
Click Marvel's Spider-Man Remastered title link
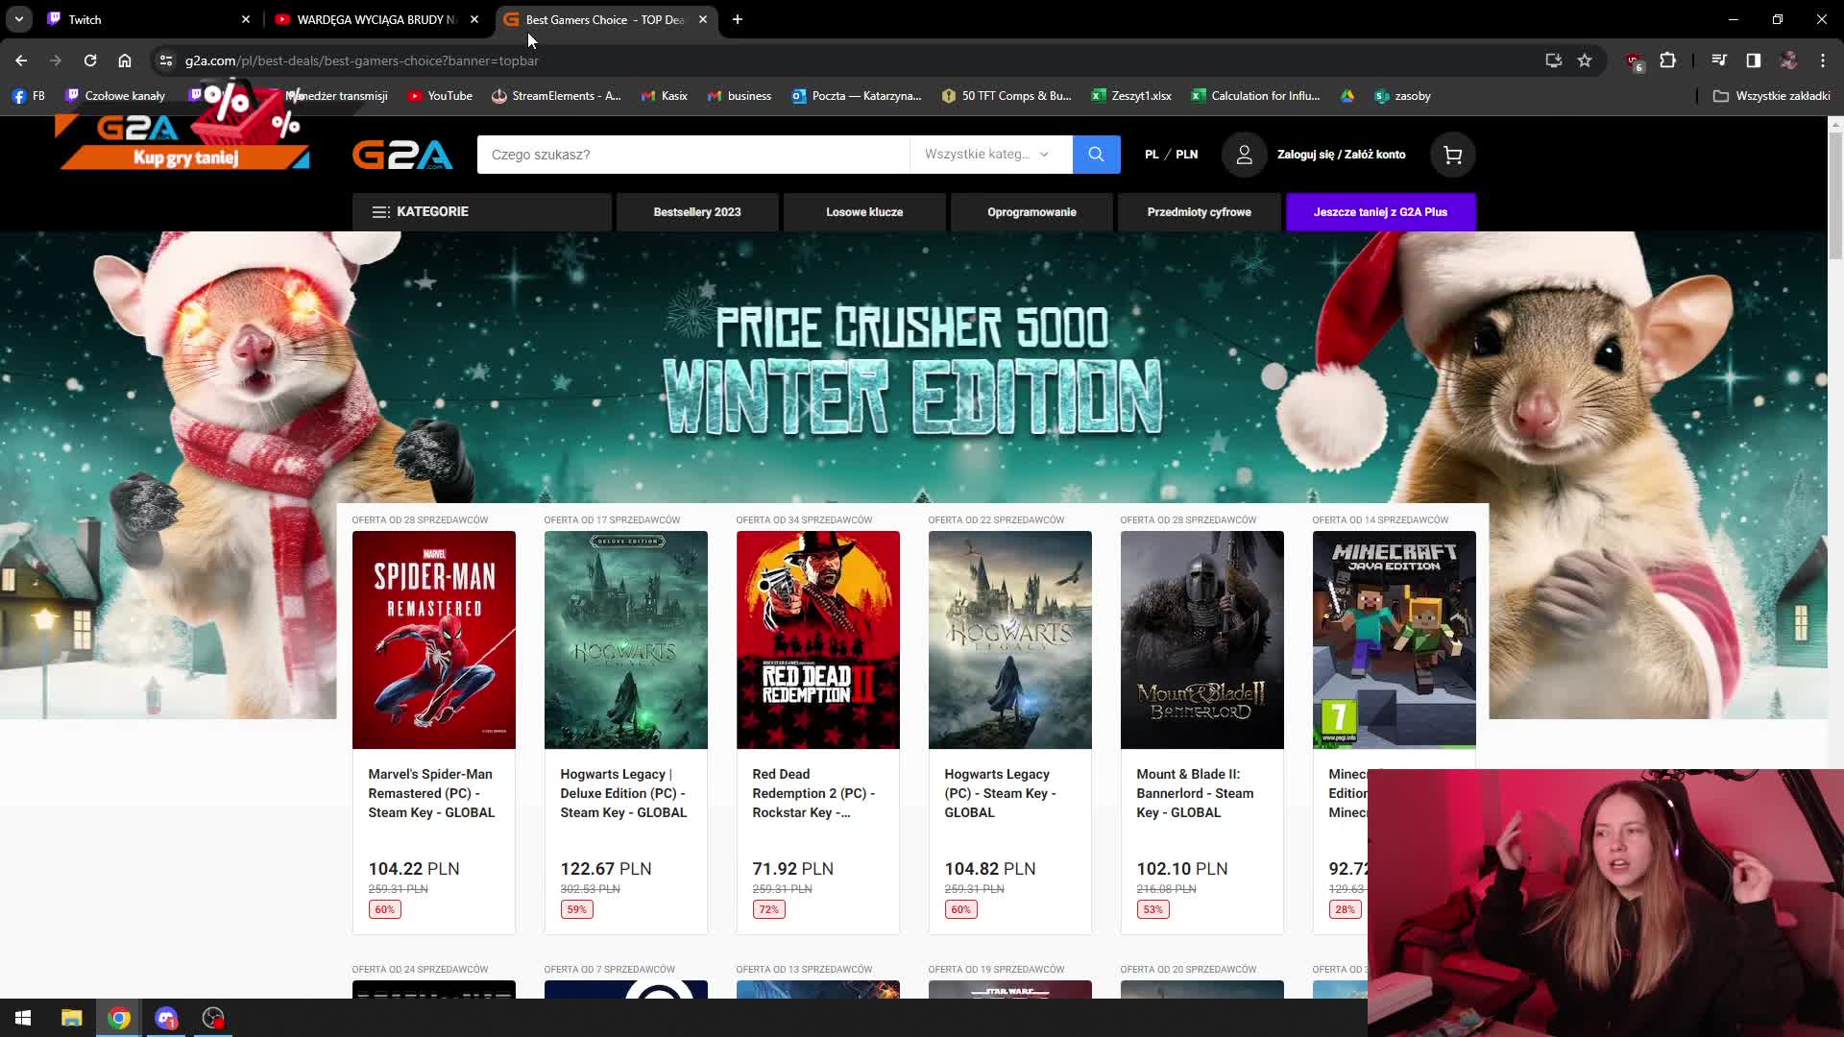pyautogui.click(x=431, y=793)
